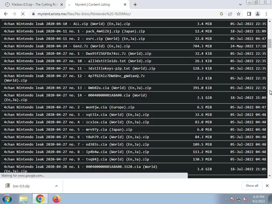This screenshot has height=204, width=272.
Task: Select the 784.3 MiB size value
Action: click(202, 46)
